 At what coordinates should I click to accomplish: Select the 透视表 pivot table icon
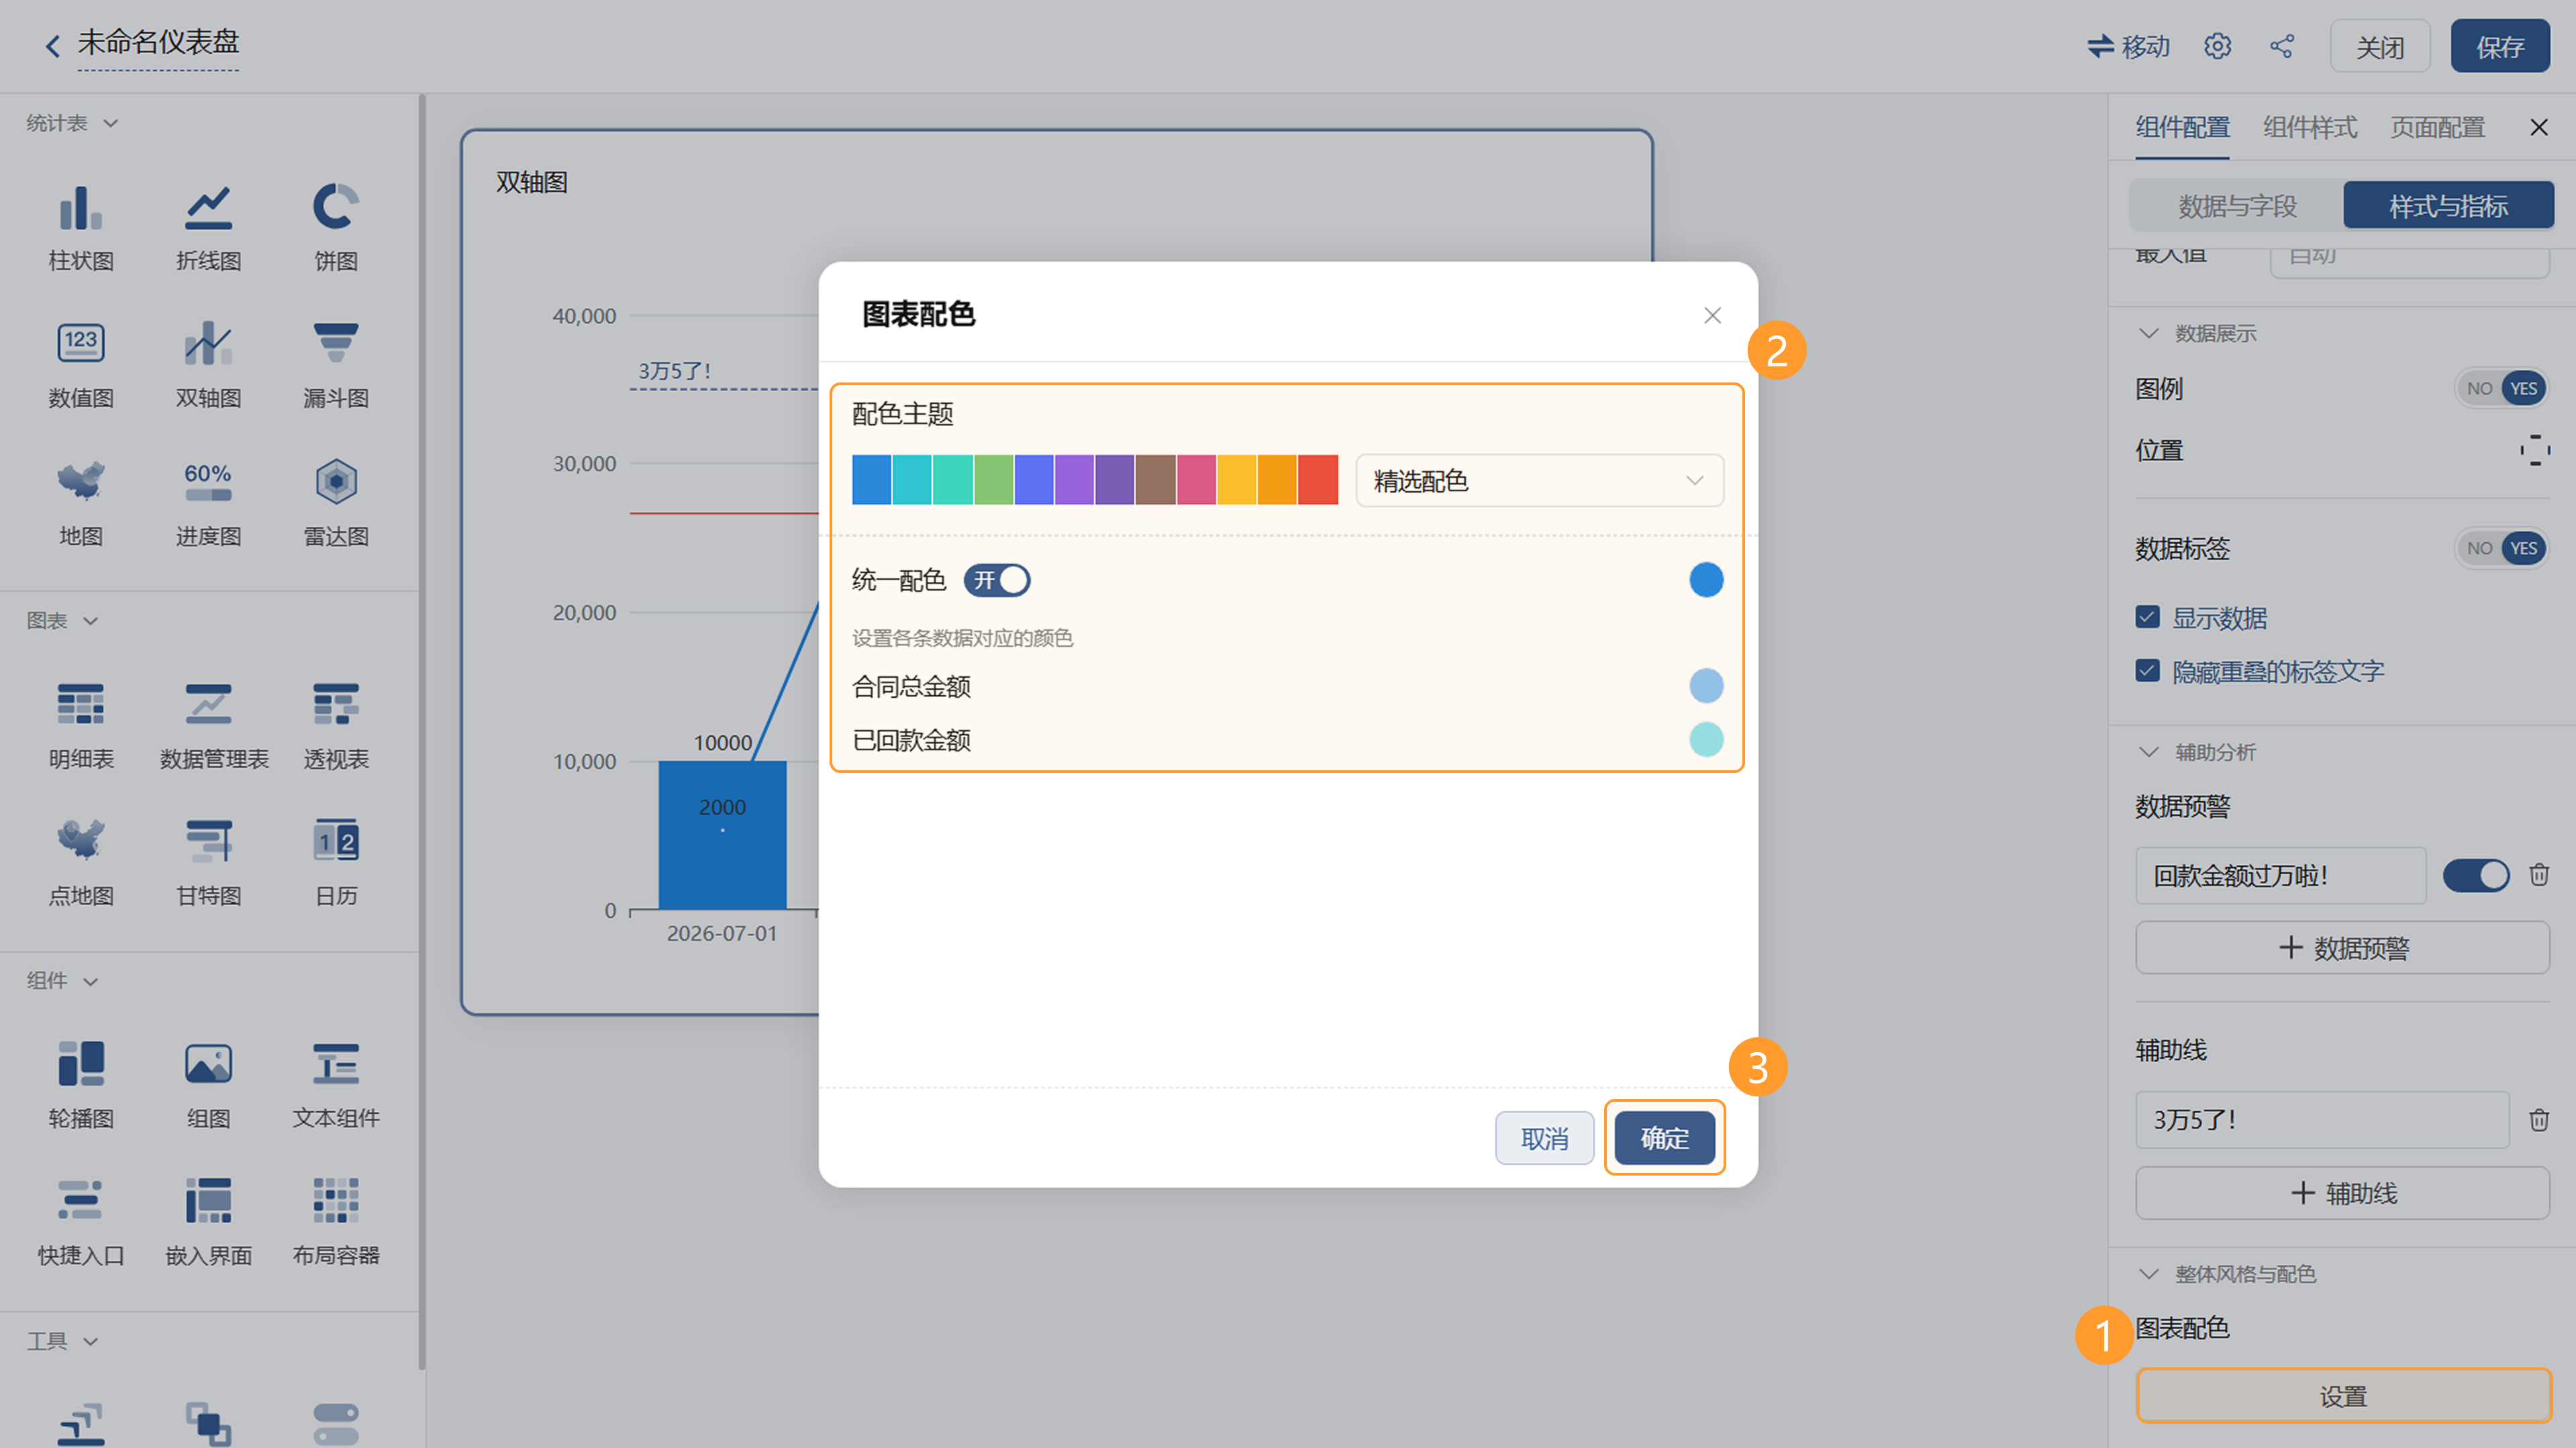click(x=335, y=705)
